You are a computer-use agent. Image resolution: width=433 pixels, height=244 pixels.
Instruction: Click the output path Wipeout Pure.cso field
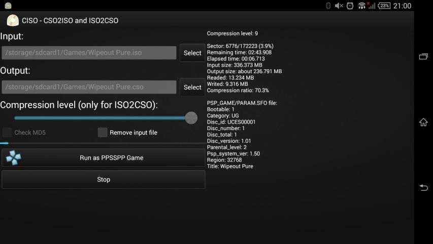pos(89,87)
